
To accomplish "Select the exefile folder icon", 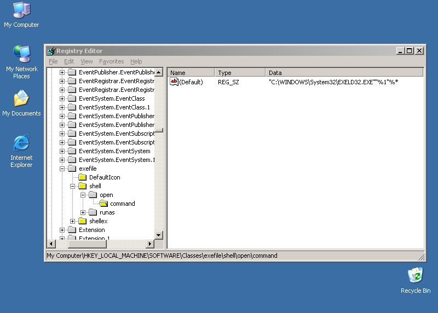I will pyautogui.click(x=72, y=169).
